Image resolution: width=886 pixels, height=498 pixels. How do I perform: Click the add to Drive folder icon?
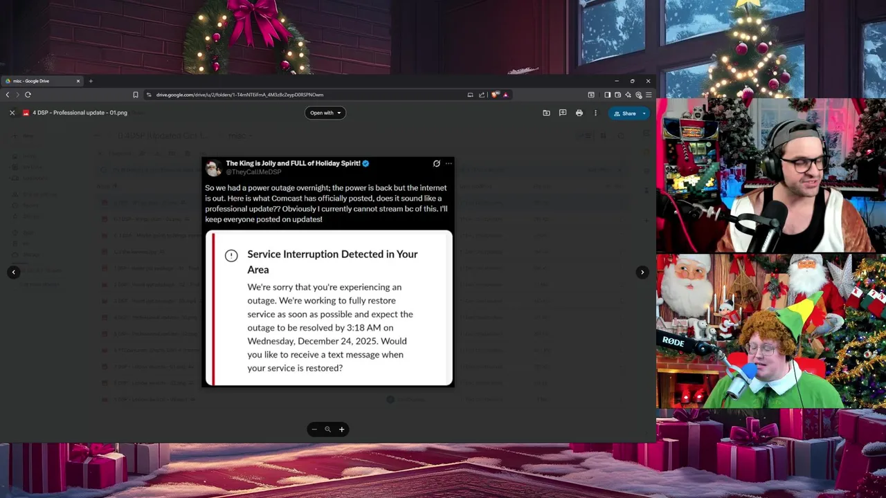coord(546,113)
